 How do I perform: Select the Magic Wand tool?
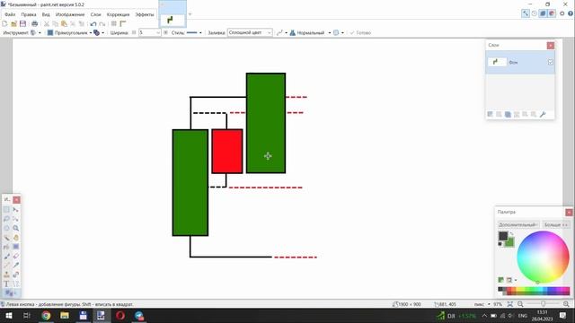coord(6,237)
